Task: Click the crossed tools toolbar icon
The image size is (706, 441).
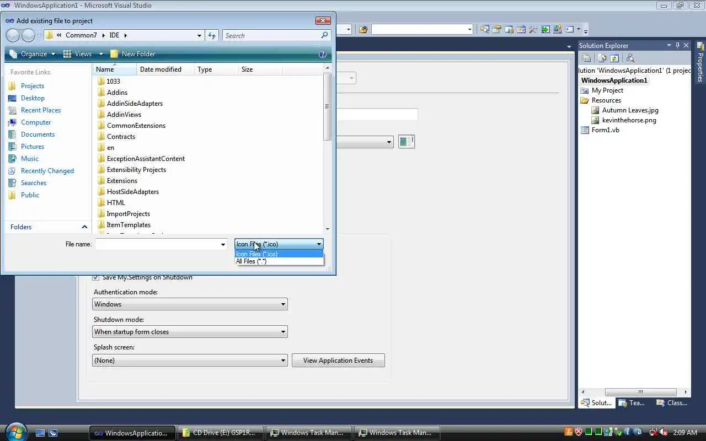Action: pos(533,29)
